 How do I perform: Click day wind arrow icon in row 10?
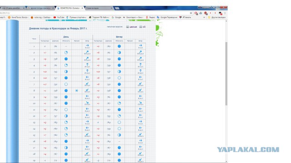click(87, 103)
